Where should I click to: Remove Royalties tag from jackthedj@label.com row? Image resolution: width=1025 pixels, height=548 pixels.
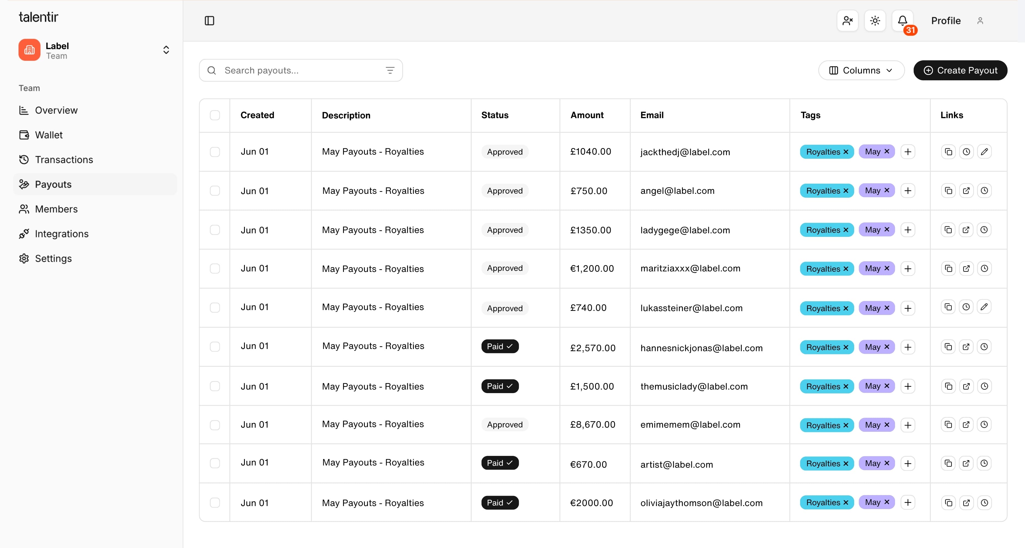coord(846,152)
